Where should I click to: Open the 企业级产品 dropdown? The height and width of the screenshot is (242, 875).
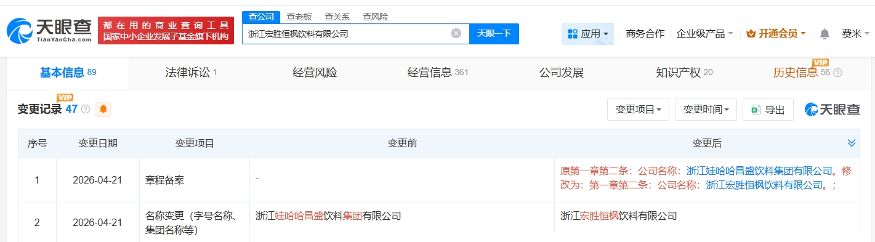pyautogui.click(x=704, y=34)
